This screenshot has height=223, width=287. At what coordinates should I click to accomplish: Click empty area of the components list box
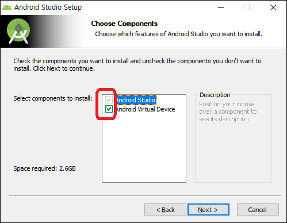tap(144, 148)
